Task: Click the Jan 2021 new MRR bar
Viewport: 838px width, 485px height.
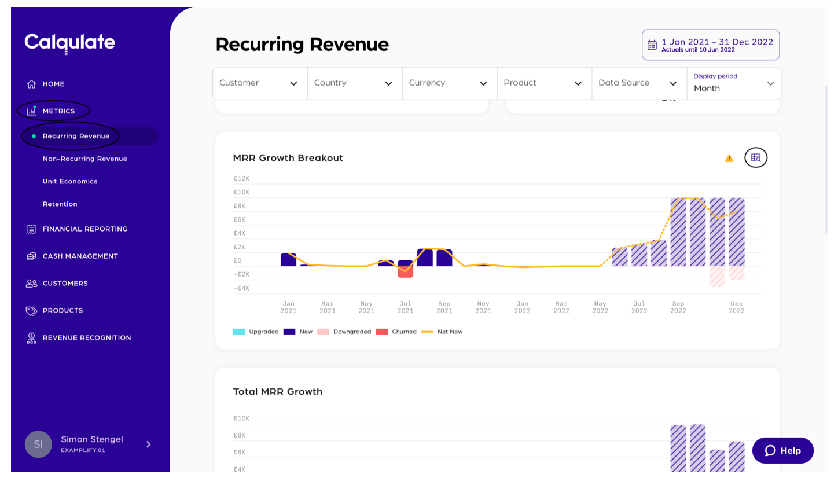Action: point(289,260)
